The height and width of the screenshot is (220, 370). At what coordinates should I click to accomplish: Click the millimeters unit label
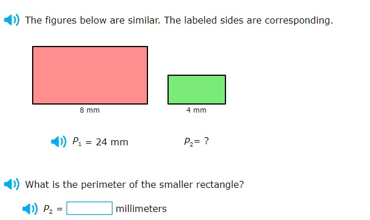click(x=141, y=209)
